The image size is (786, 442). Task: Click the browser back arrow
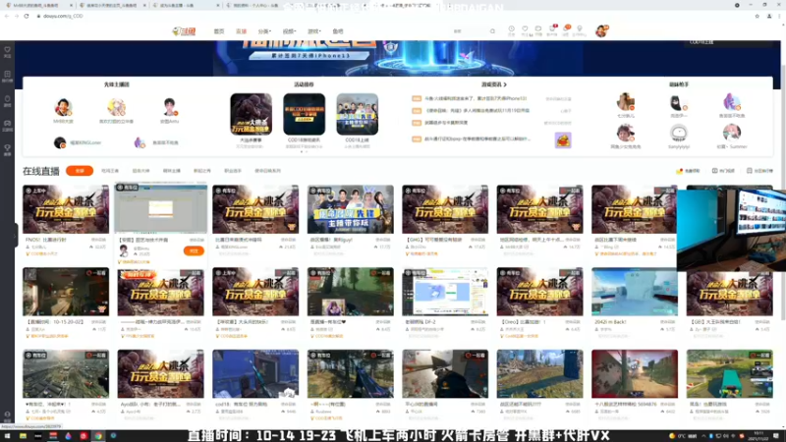click(x=7, y=16)
